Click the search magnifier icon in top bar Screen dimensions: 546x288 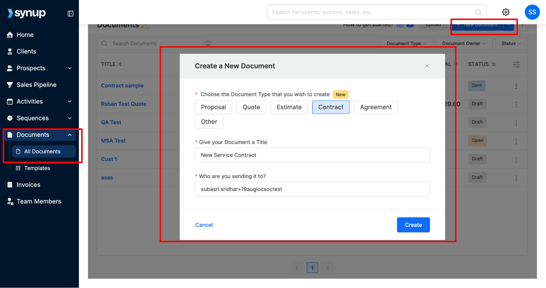point(478,12)
